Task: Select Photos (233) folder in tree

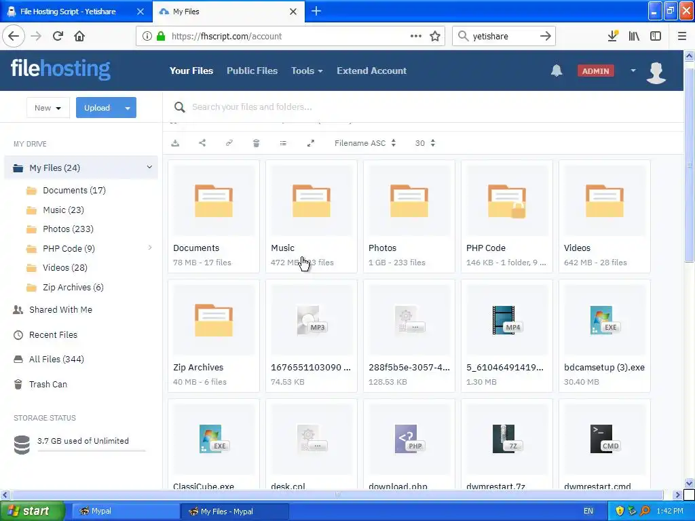Action: click(x=68, y=229)
